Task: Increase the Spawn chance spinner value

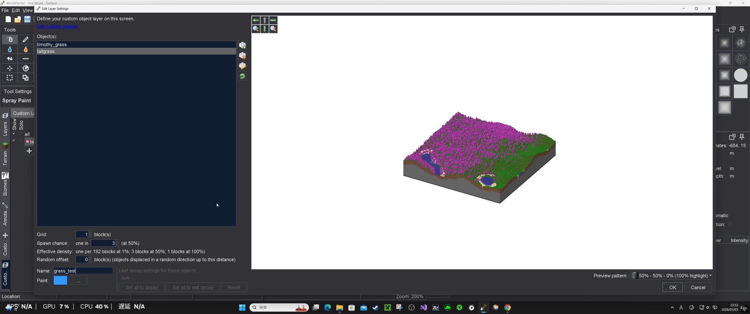Action: [x=117, y=242]
